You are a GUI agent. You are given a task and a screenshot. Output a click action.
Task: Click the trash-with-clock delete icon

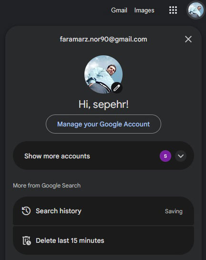coord(27,240)
